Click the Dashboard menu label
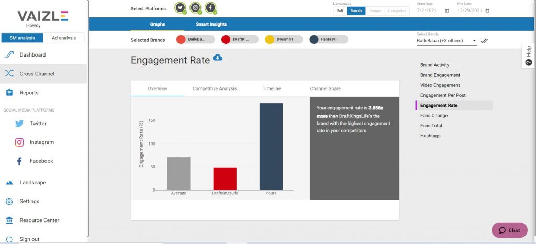This screenshot has width=536, height=244. [32, 54]
